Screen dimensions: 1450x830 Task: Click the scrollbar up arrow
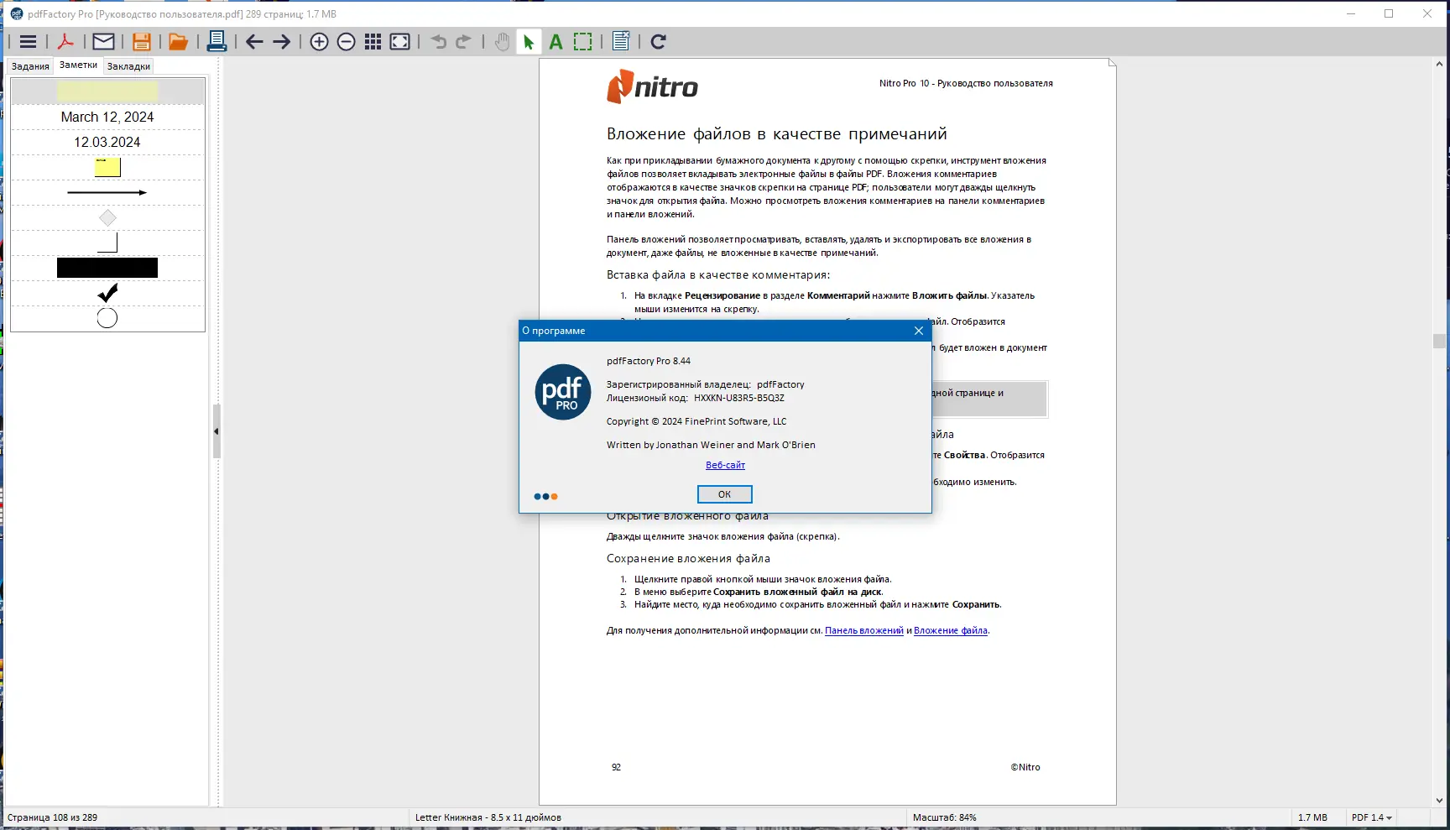[1439, 64]
